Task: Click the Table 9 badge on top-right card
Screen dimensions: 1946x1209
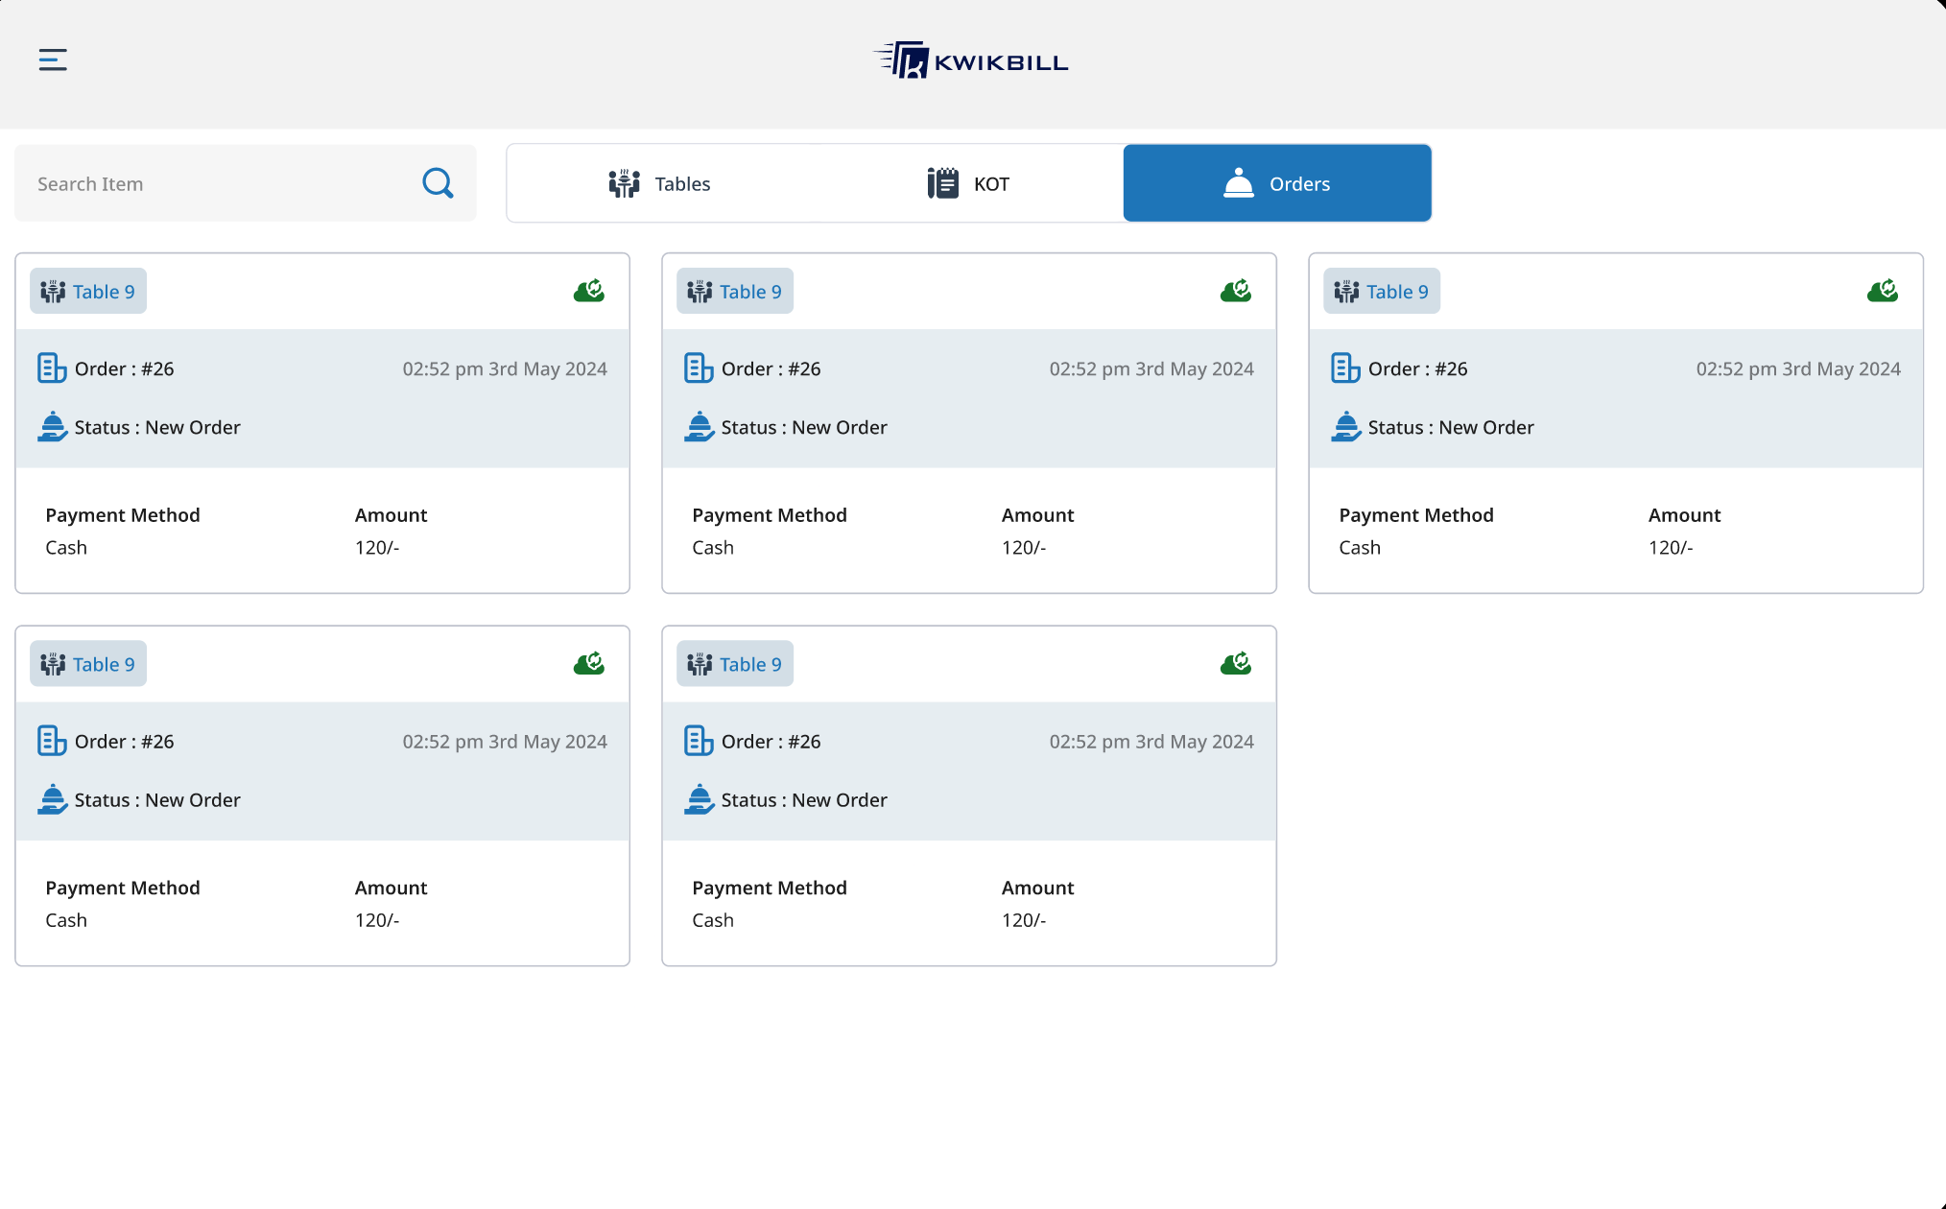Action: [1382, 291]
